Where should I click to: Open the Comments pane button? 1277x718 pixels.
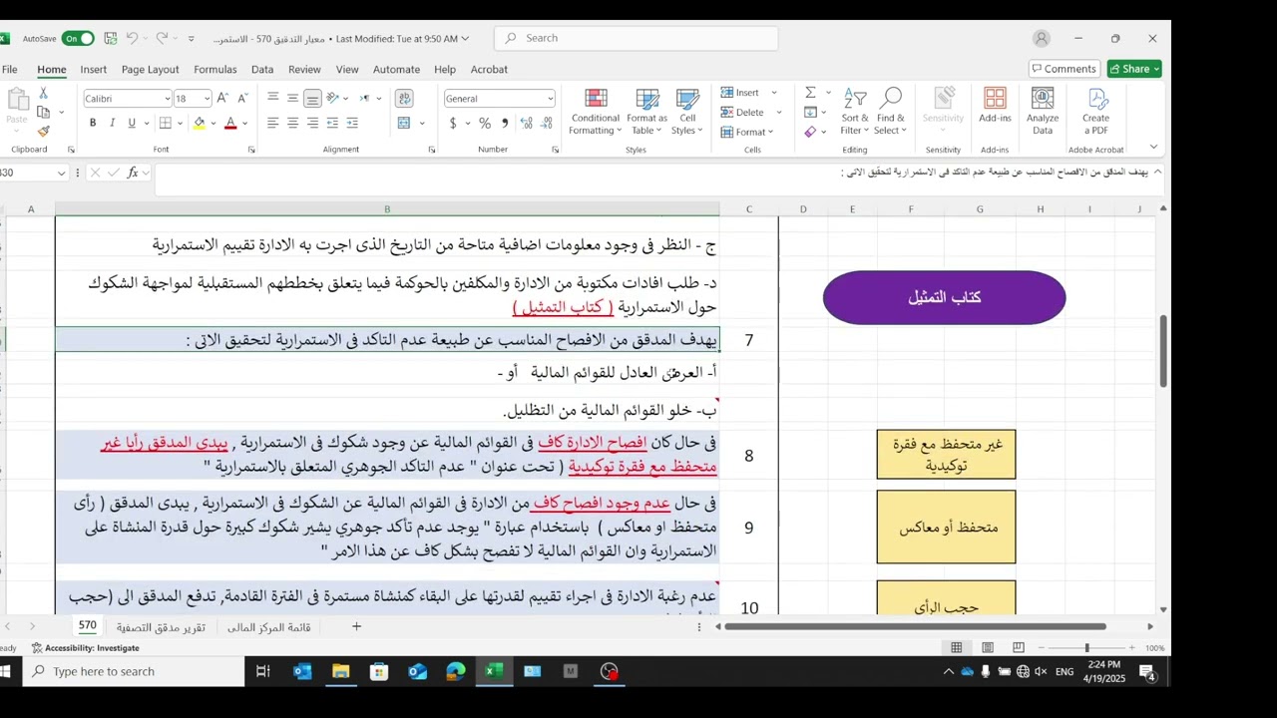pos(1064,69)
